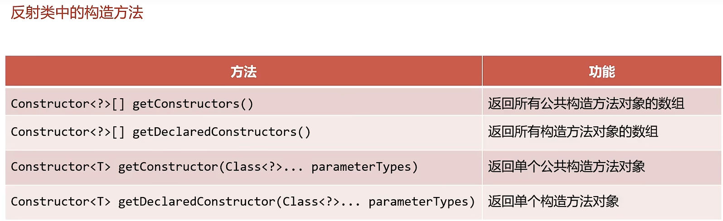The width and height of the screenshot is (723, 221).
Task: Click the getDeclaredConstructors() method name
Action: 221,132
